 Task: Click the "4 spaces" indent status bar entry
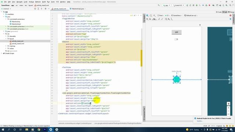(219, 126)
